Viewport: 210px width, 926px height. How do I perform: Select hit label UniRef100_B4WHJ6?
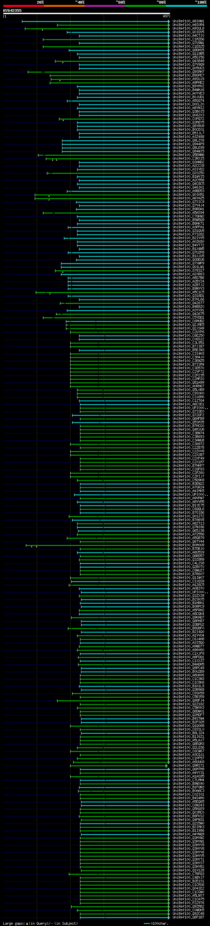click(188, 90)
